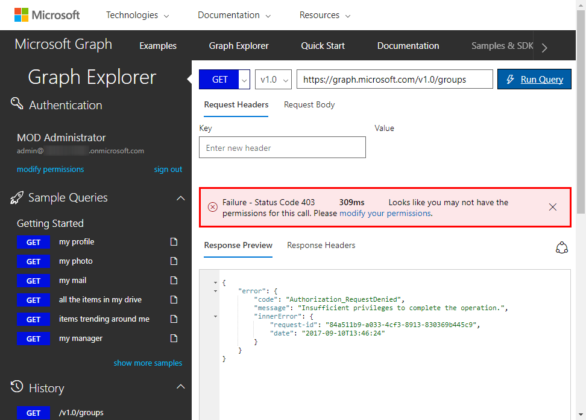
Task: Click the document icon beside my manager
Action: tap(174, 339)
